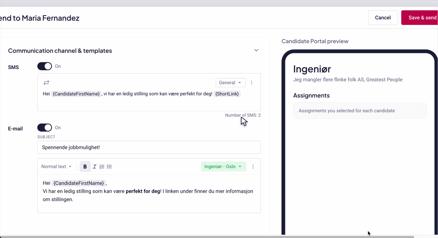This screenshot has width=438, height=238.
Task: Click {CandidateFirstName} placeholder in SMS message
Action: (x=76, y=94)
